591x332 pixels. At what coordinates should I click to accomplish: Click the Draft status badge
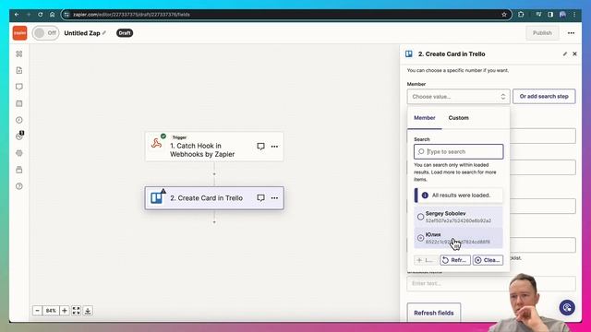point(125,33)
